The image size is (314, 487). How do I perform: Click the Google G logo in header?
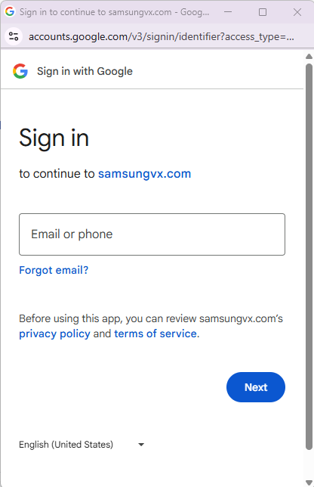(20, 71)
